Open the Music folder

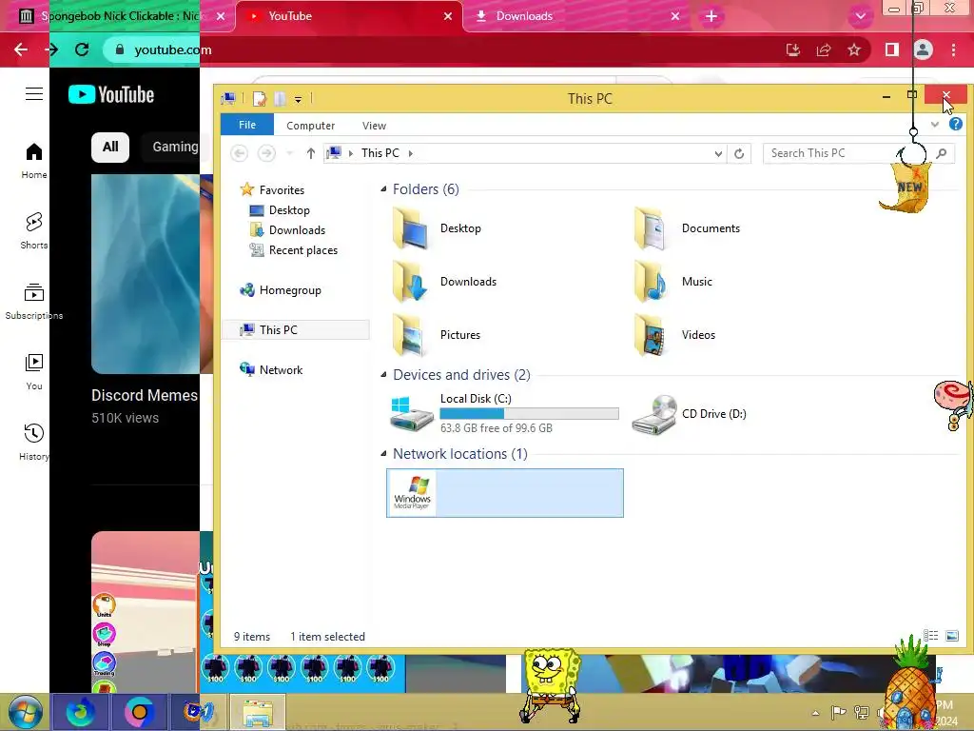pos(673,282)
